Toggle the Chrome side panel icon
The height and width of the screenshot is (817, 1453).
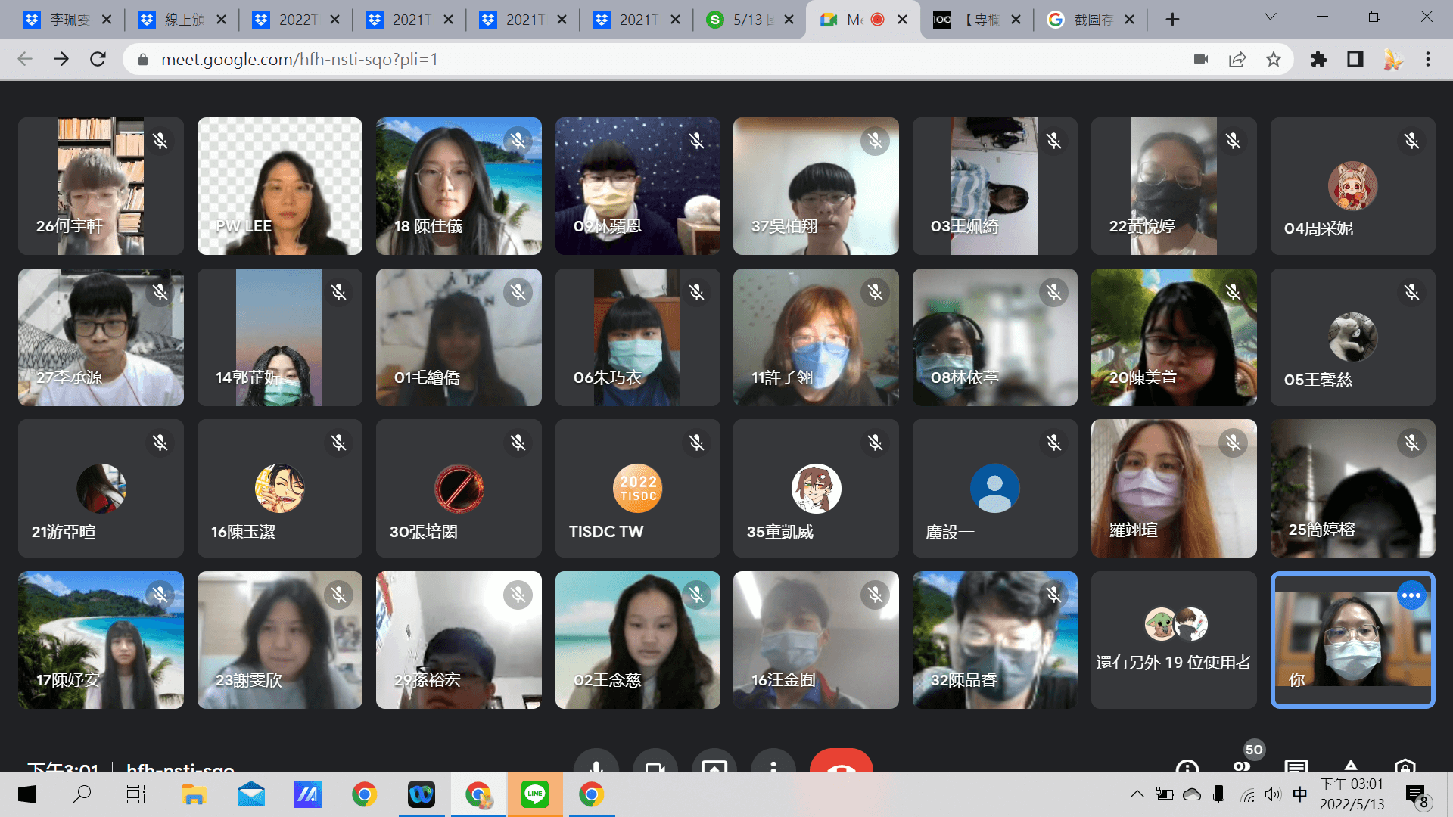point(1355,59)
